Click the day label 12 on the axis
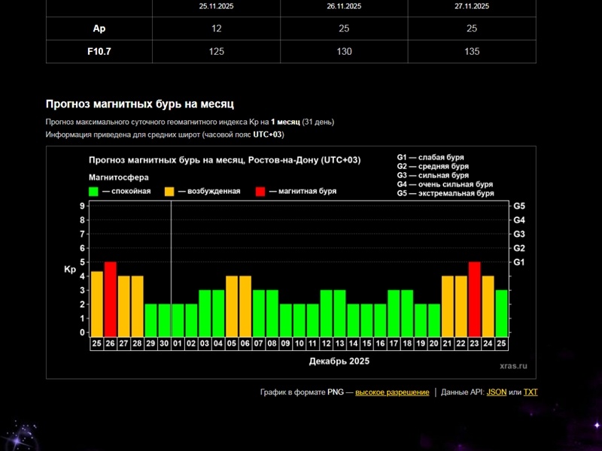Viewport: 602px width, 451px height. (x=326, y=344)
